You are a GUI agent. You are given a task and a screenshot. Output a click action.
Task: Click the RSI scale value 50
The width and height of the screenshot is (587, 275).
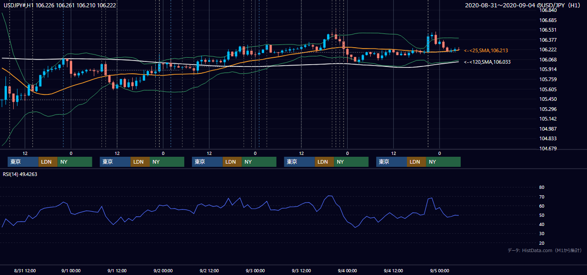click(542, 215)
